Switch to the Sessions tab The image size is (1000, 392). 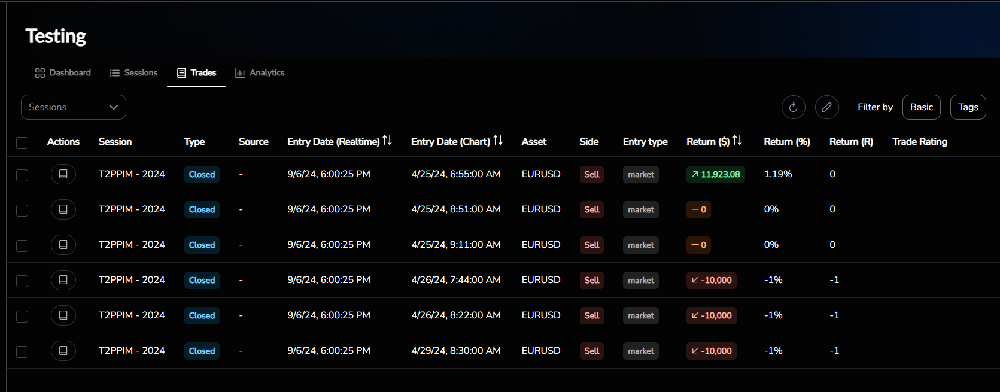coord(133,73)
